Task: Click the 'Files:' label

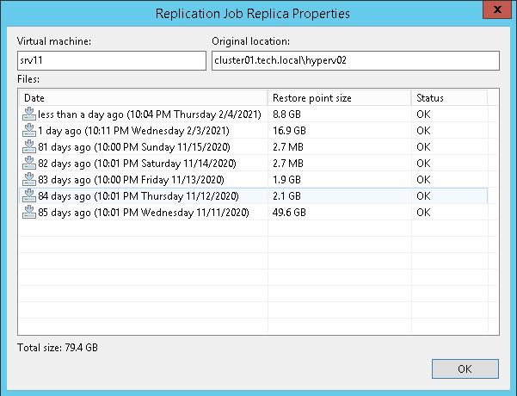Action: tap(28, 79)
